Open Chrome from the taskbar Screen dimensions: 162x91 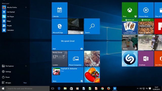point(102,88)
